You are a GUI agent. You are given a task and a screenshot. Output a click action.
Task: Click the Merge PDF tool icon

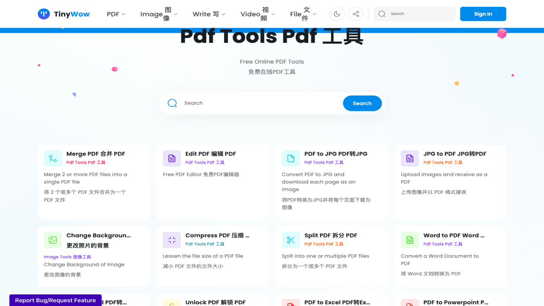tap(53, 159)
